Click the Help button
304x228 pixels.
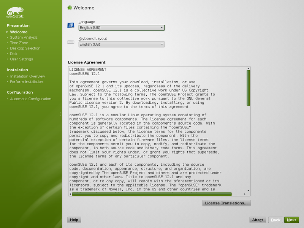(x=74, y=220)
